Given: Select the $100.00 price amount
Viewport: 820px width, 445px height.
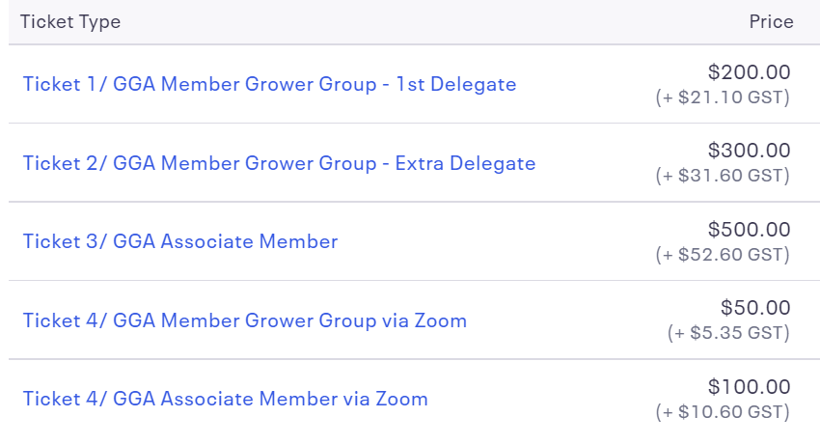Looking at the screenshot, I should 749,387.
